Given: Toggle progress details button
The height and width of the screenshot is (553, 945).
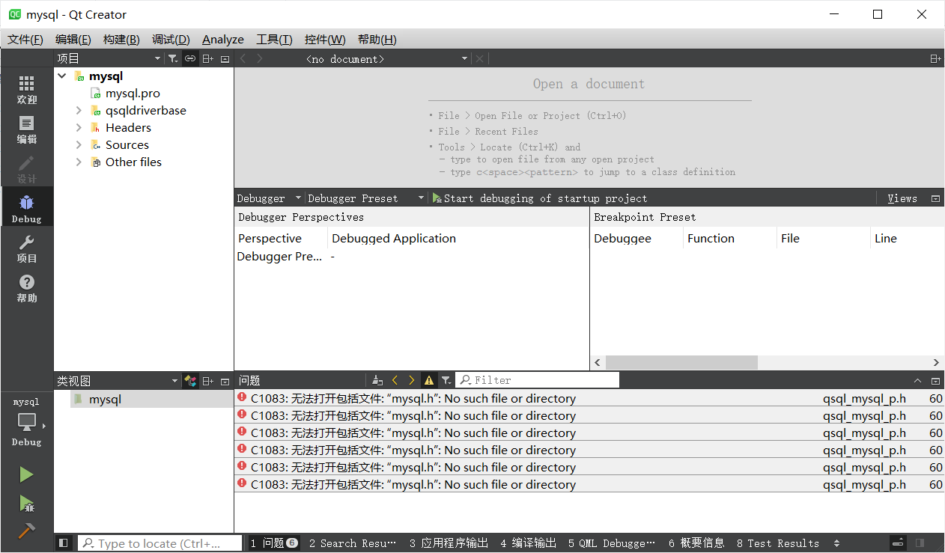Looking at the screenshot, I should pos(899,543).
